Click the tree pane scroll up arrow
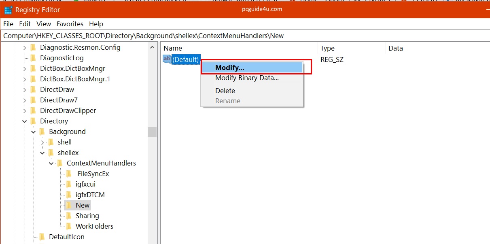 (x=152, y=47)
